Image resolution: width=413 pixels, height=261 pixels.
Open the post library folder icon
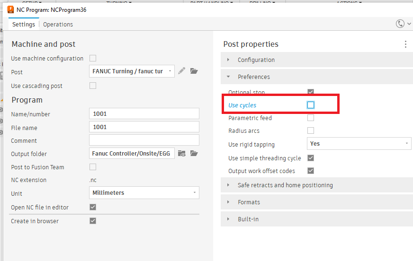tap(194, 71)
